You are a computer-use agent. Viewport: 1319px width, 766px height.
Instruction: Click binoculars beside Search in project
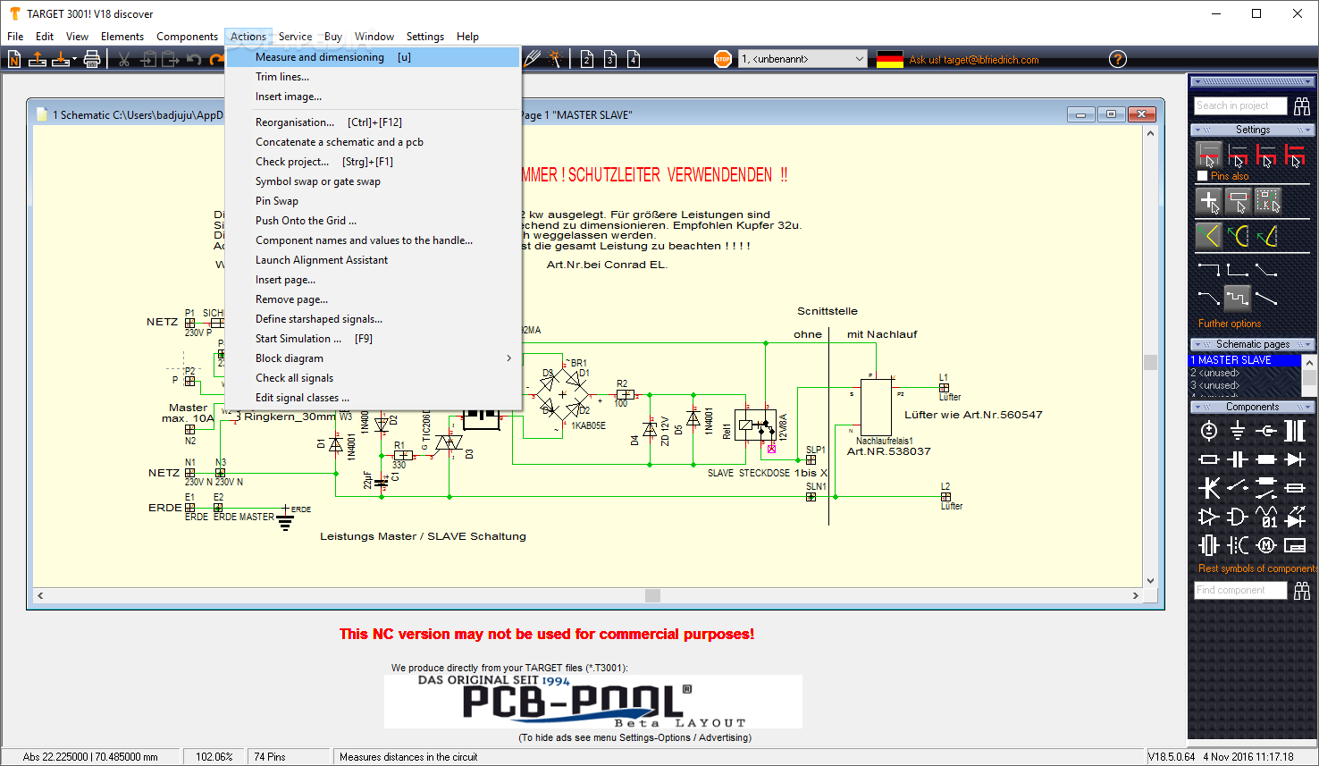[x=1302, y=105]
